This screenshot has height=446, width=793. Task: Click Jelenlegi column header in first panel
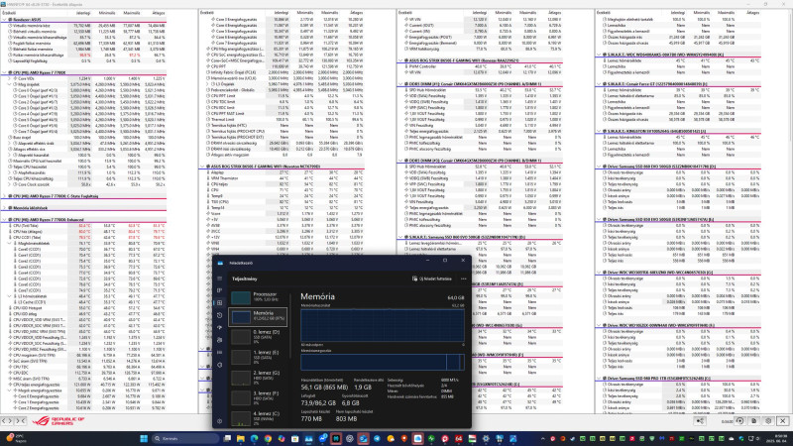tap(83, 13)
